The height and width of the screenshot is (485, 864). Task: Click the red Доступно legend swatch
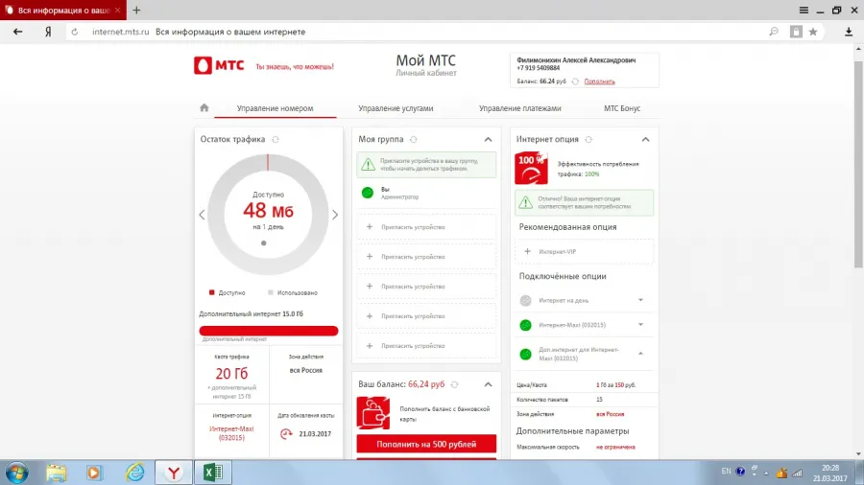tap(211, 292)
